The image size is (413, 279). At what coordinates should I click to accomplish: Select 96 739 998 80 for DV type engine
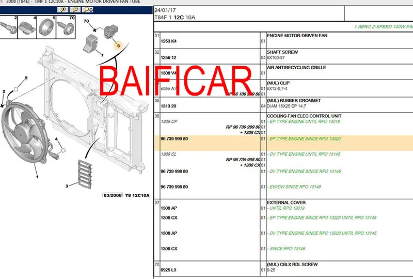click(174, 172)
